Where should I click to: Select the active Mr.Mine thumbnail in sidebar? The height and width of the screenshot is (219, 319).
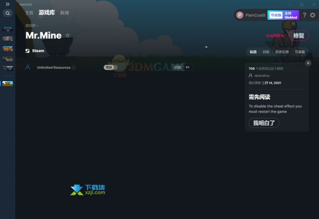(x=7, y=83)
